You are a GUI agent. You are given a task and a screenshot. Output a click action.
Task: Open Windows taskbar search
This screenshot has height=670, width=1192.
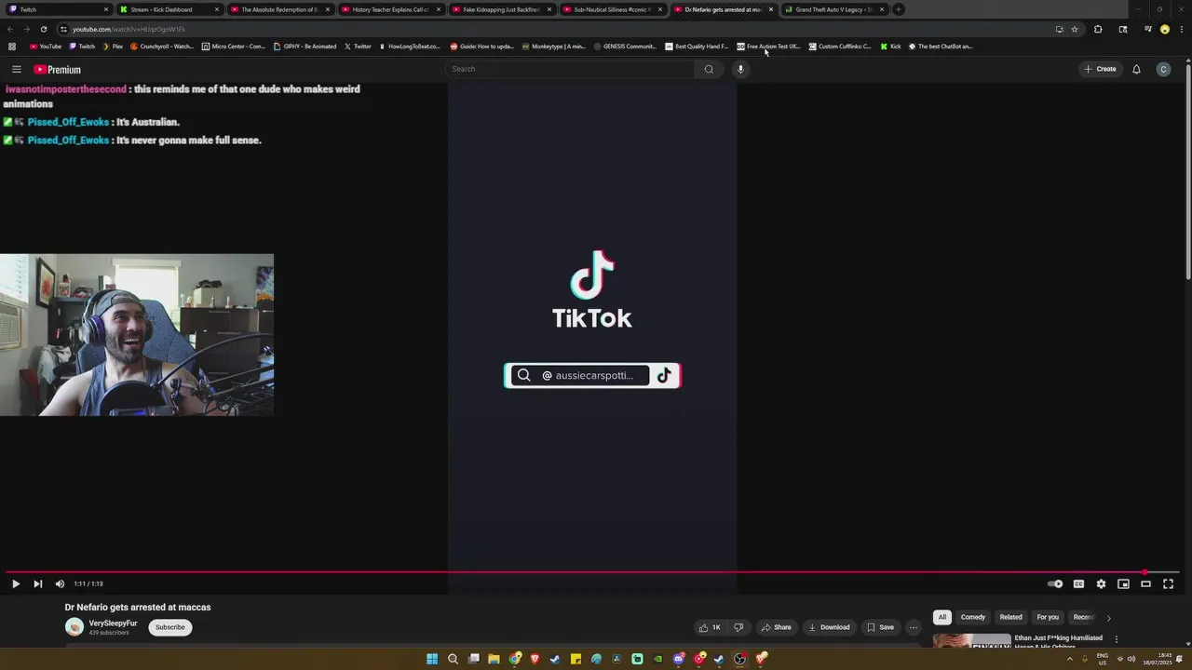click(x=453, y=659)
